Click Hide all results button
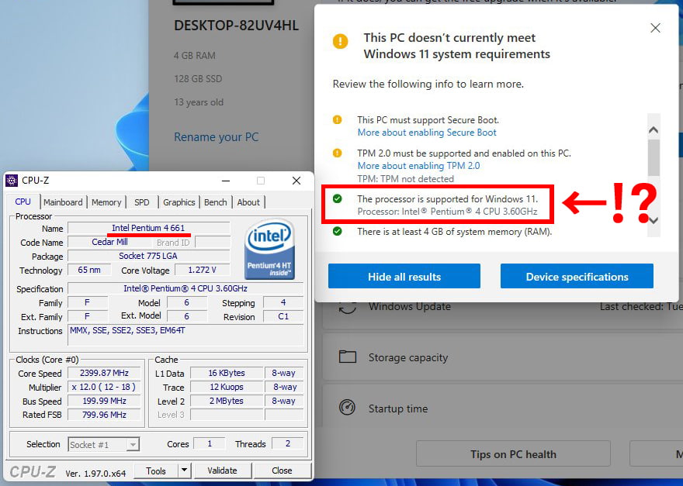Image resolution: width=683 pixels, height=486 pixels. pyautogui.click(x=404, y=276)
